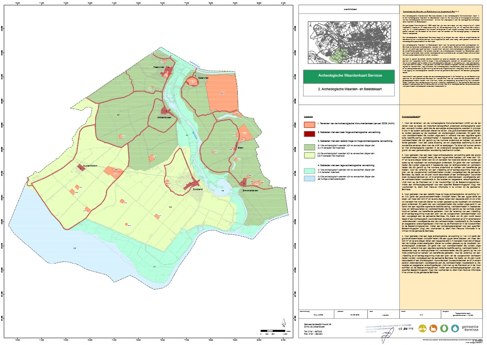Click the north arrow in overview map
This screenshot has width=487, height=345.
[x=310, y=25]
